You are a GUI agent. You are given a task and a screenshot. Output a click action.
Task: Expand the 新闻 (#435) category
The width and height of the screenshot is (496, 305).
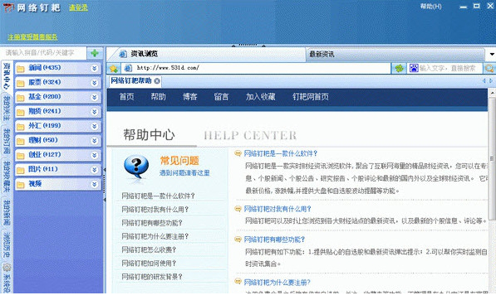[x=94, y=68]
